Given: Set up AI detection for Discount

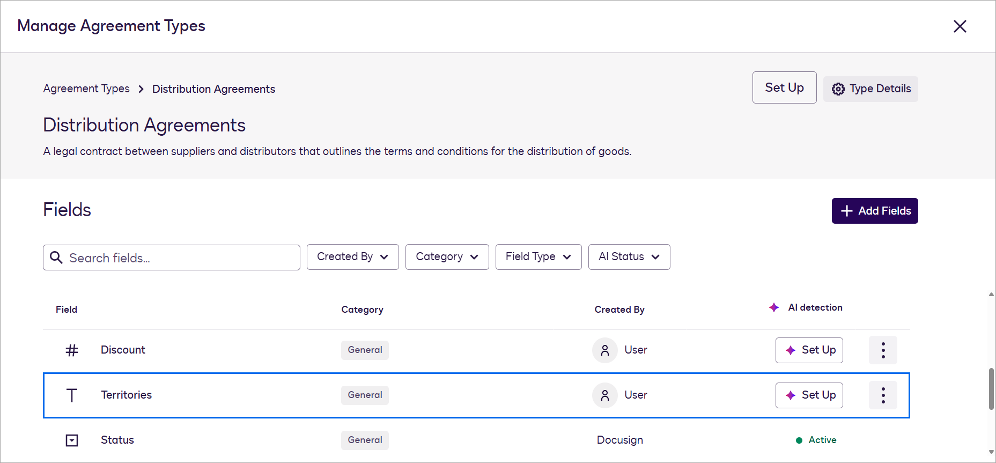Looking at the screenshot, I should [x=809, y=350].
